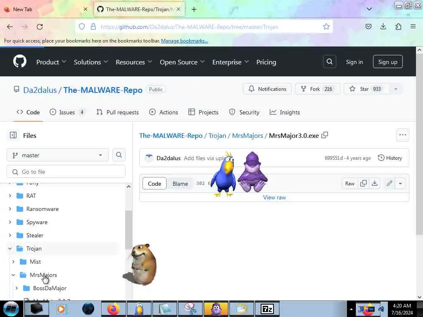The image size is (423, 317).
Task: Switch to the Issues tab
Action: click(x=67, y=112)
